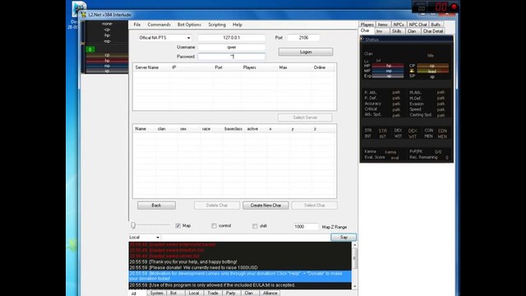
Task: Switch to the NPC Chat tab
Action: pos(418,25)
